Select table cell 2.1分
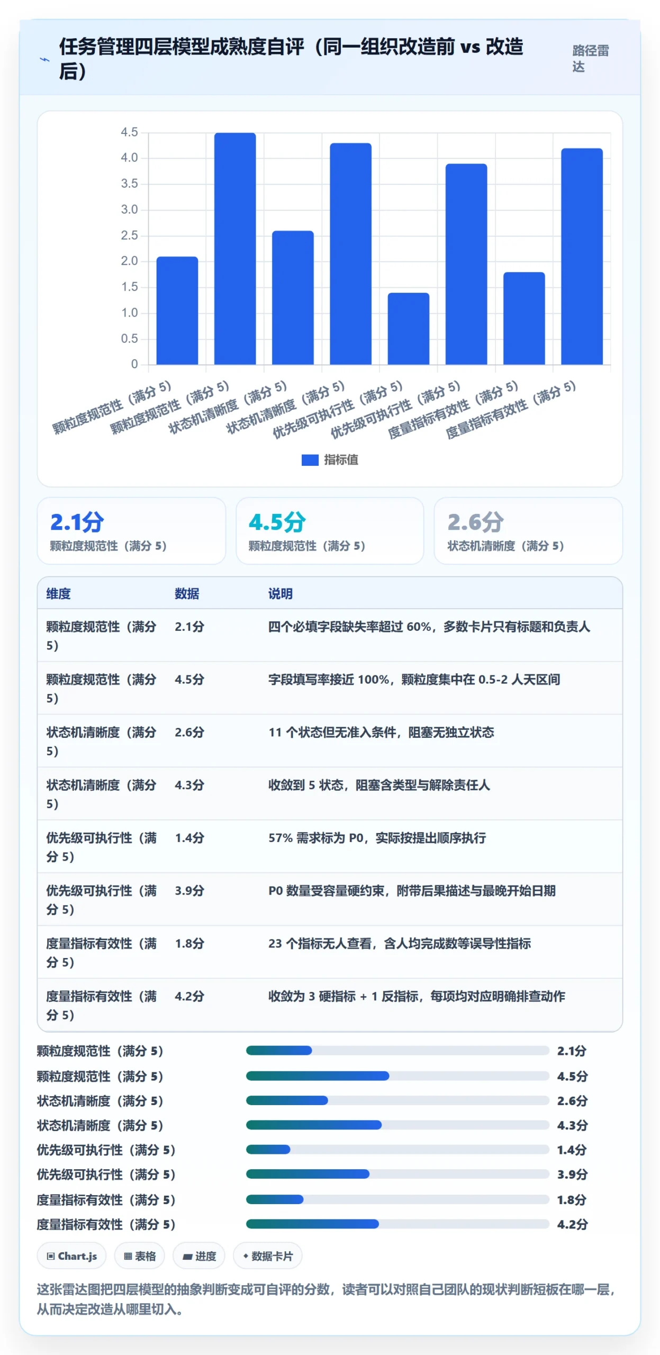 189,627
